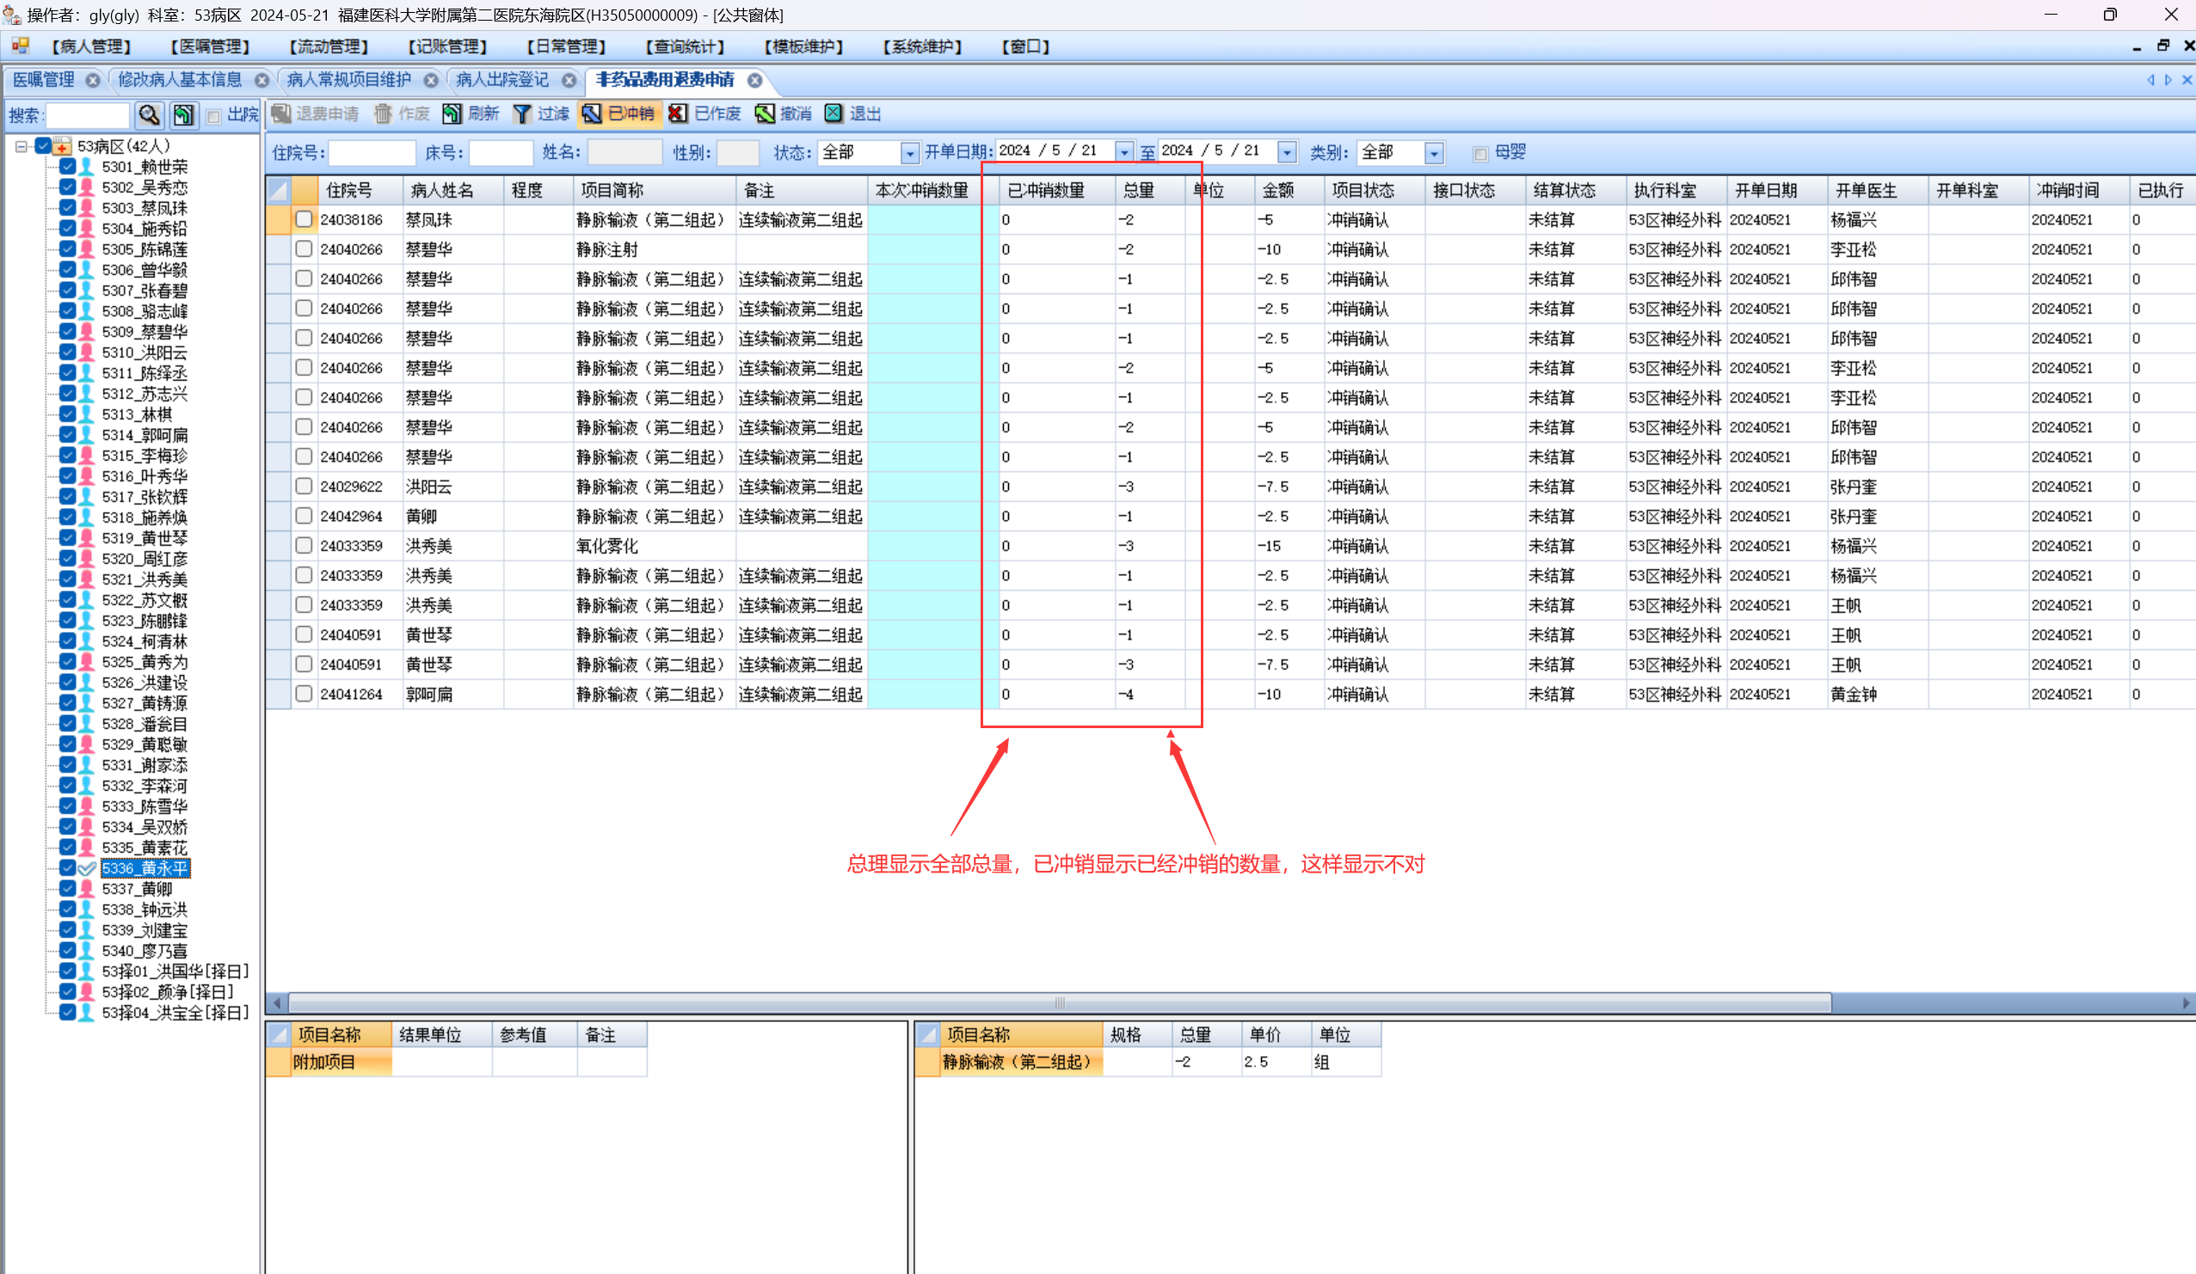
Task: Click the 刷新 refresh toolbar icon
Action: pyautogui.click(x=452, y=114)
